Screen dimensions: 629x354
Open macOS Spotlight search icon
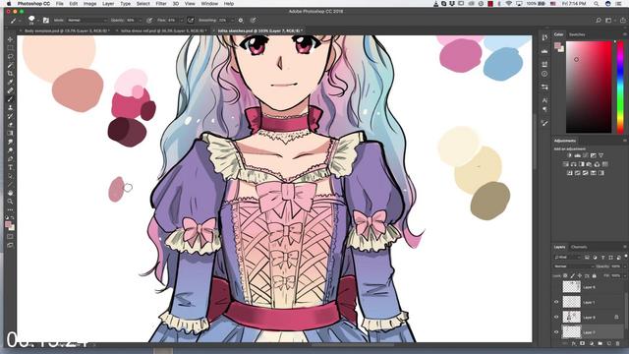coord(597,3)
